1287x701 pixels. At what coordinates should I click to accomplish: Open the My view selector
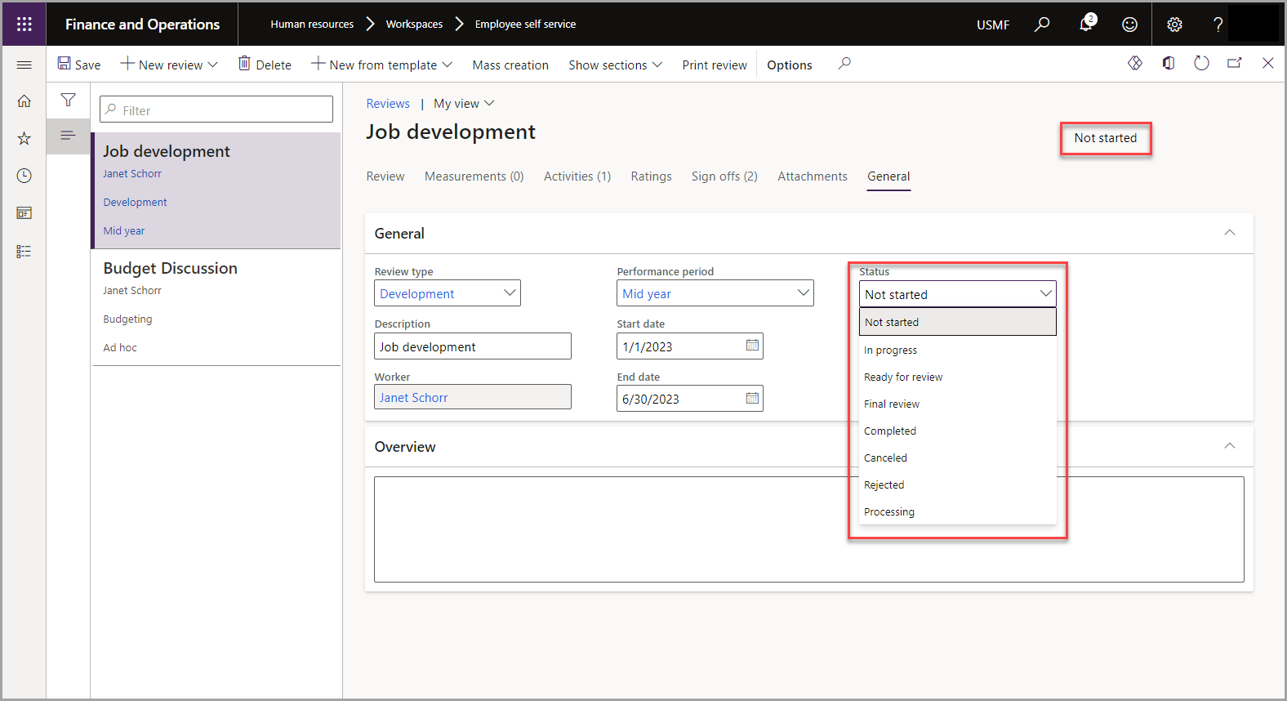(464, 104)
